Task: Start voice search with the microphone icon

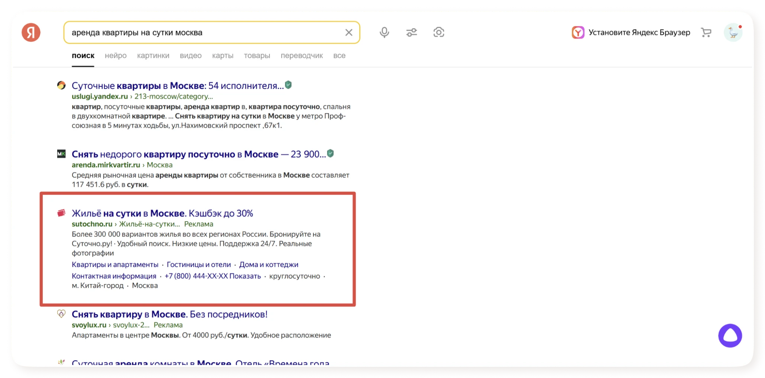Action: coord(384,32)
